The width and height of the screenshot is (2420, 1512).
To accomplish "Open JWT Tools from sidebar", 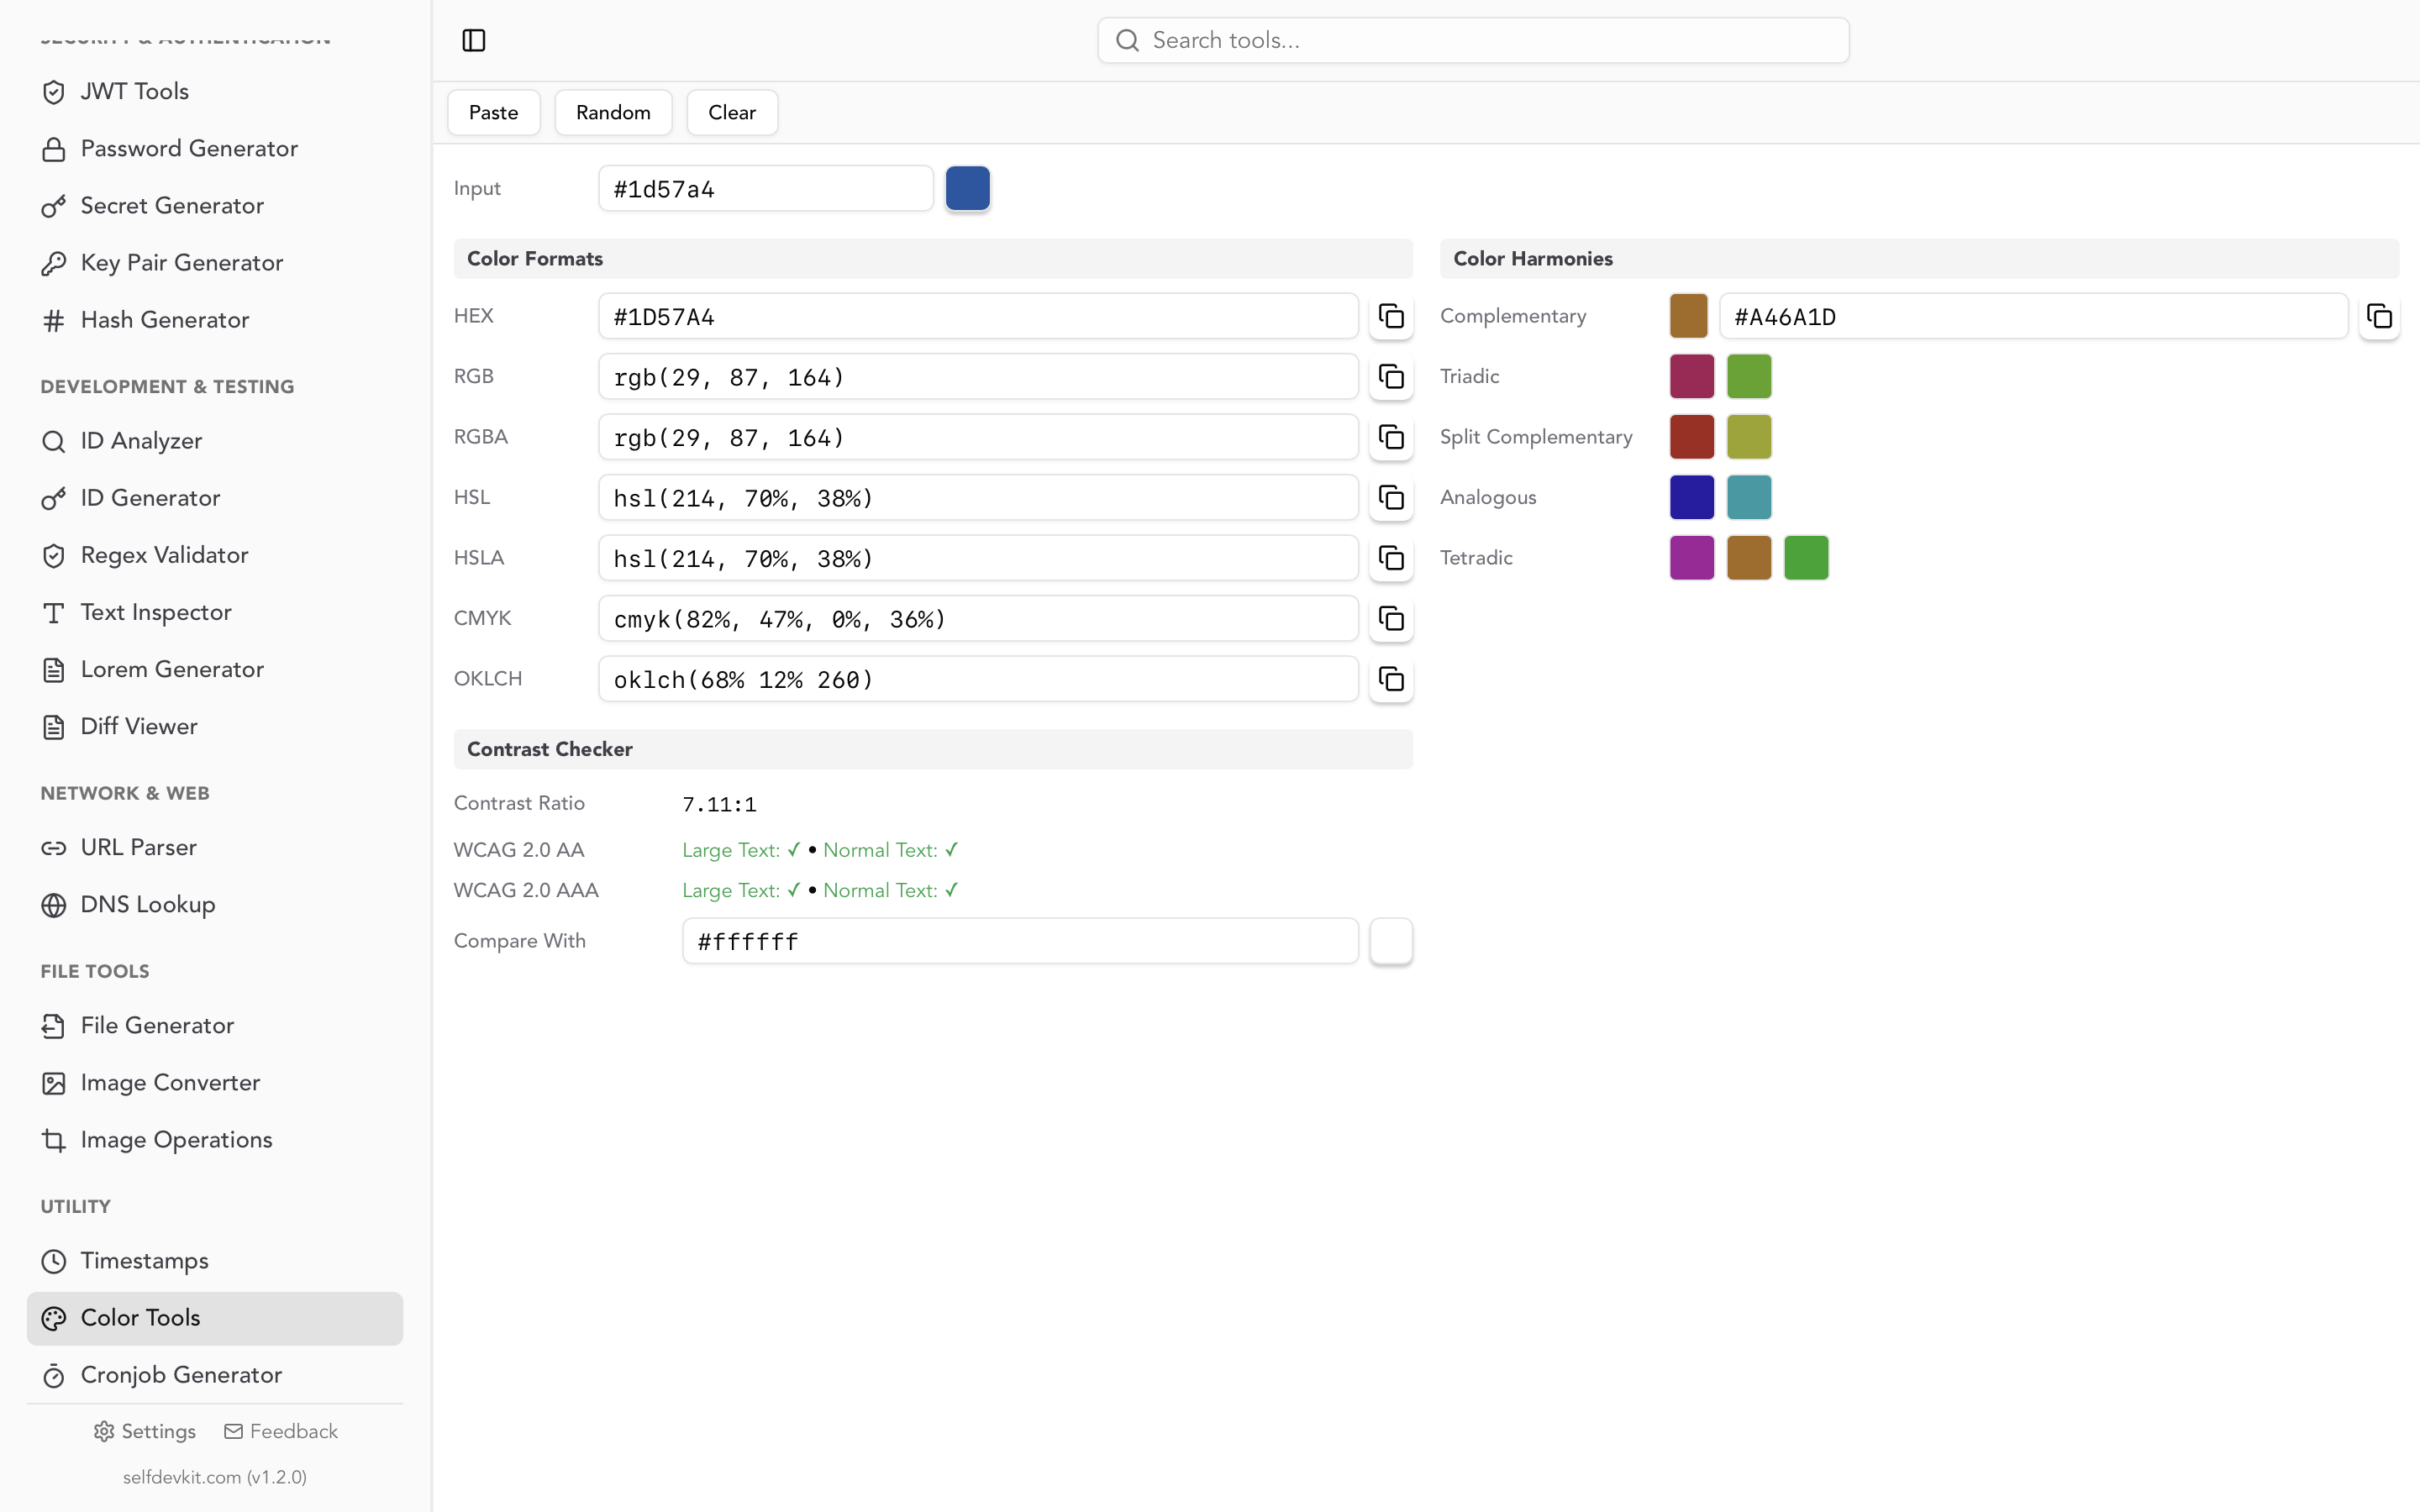I will click(x=215, y=91).
